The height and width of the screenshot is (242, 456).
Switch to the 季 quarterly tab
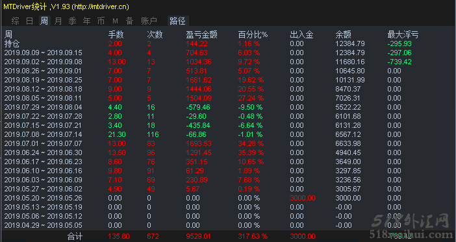pyautogui.click(x=72, y=21)
